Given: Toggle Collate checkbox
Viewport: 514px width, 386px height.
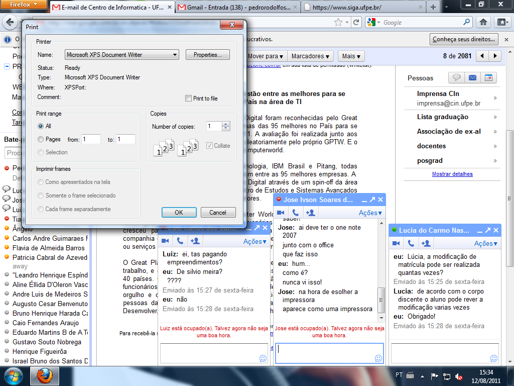Looking at the screenshot, I should [x=209, y=145].
